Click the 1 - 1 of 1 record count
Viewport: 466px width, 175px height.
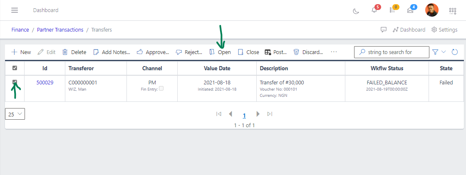pyautogui.click(x=244, y=126)
